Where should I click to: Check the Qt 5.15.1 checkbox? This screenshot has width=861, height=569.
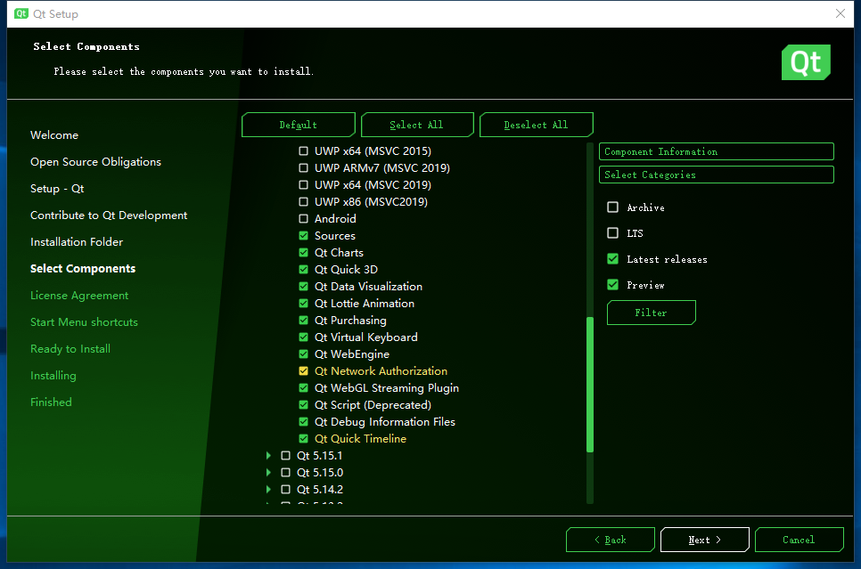(285, 455)
